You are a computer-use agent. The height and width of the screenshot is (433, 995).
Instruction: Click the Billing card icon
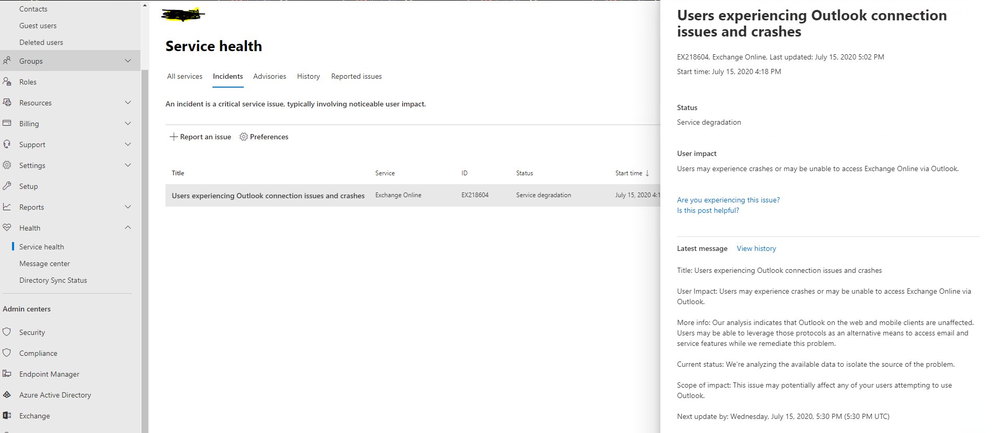[7, 124]
